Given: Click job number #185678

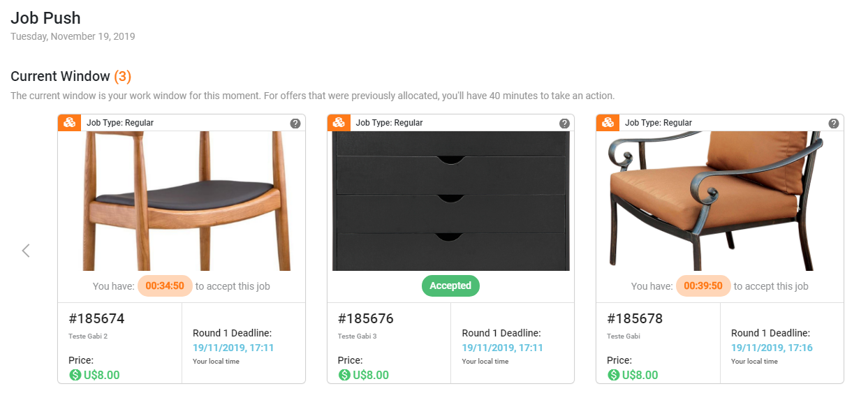Looking at the screenshot, I should coord(635,319).
